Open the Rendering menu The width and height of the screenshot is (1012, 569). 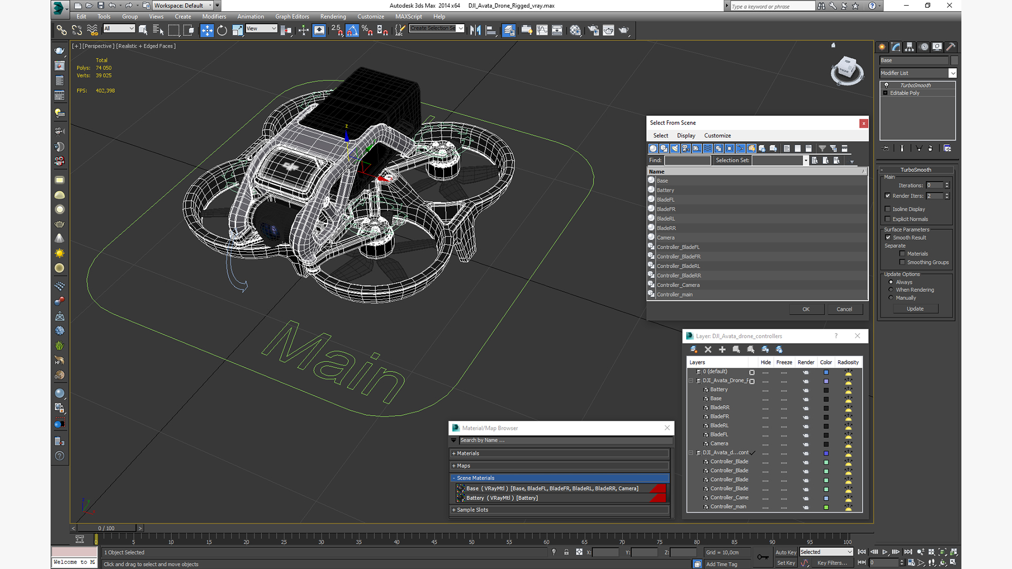pyautogui.click(x=333, y=16)
